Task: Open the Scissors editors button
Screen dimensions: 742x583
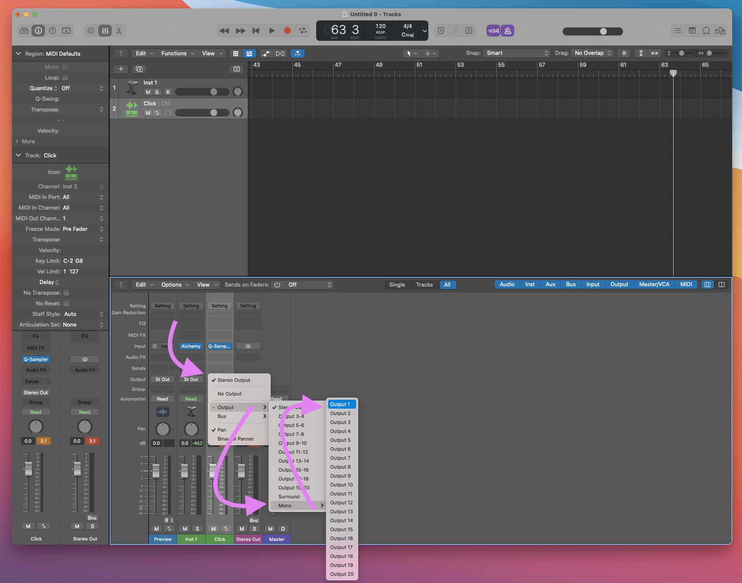Action: pos(119,31)
